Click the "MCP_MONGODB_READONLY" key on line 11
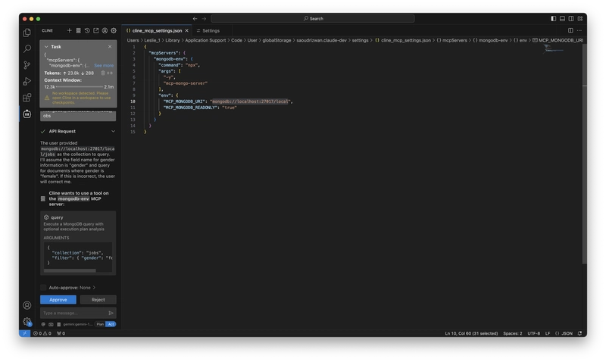Image resolution: width=606 pixels, height=362 pixels. point(190,108)
